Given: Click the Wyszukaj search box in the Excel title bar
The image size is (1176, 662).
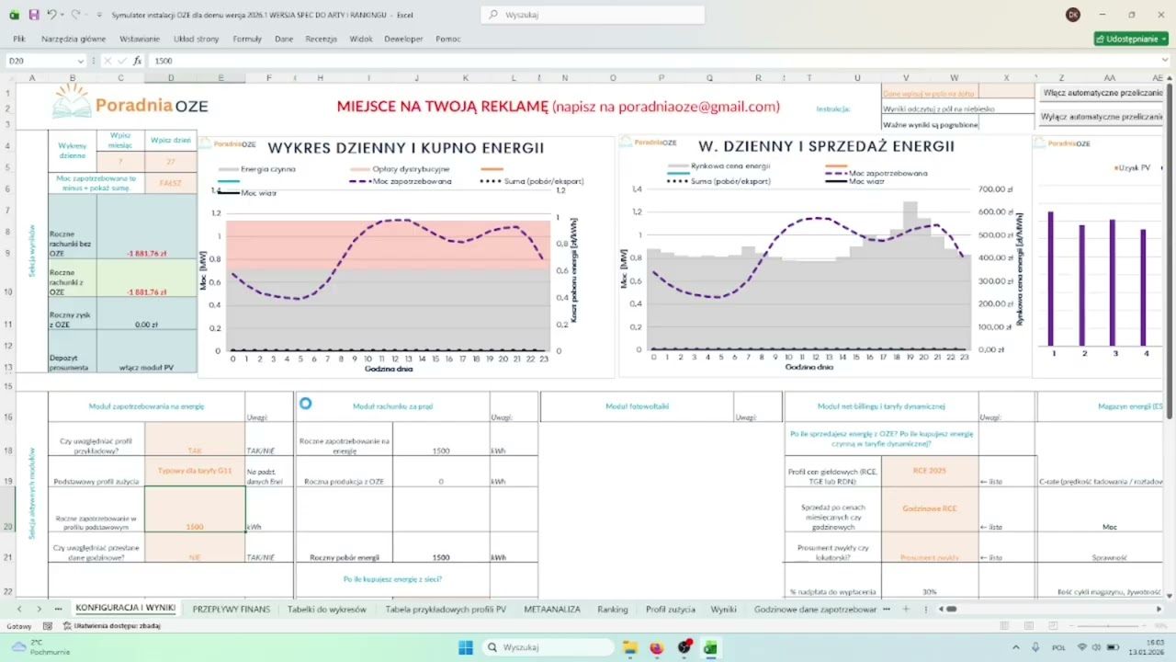Looking at the screenshot, I should (x=593, y=15).
